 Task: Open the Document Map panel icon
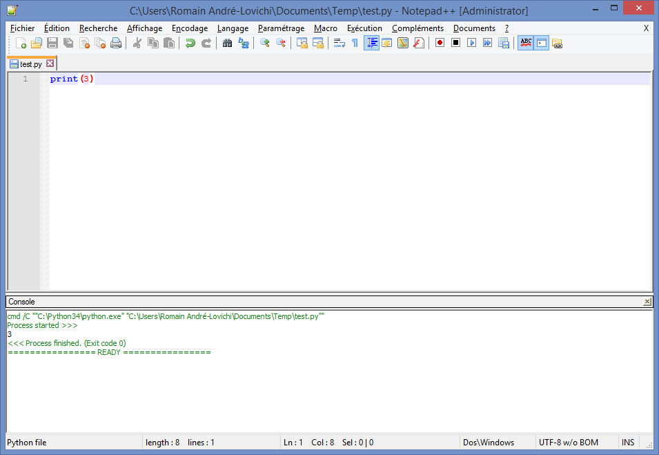402,43
